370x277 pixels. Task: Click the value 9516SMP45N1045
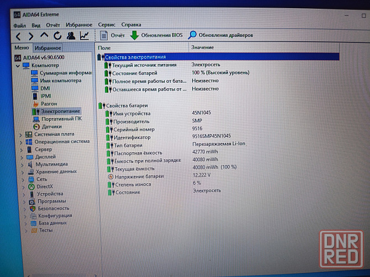click(x=212, y=136)
